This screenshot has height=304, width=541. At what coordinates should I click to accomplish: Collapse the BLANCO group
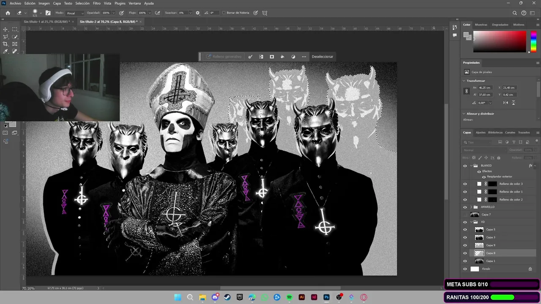[471, 166]
